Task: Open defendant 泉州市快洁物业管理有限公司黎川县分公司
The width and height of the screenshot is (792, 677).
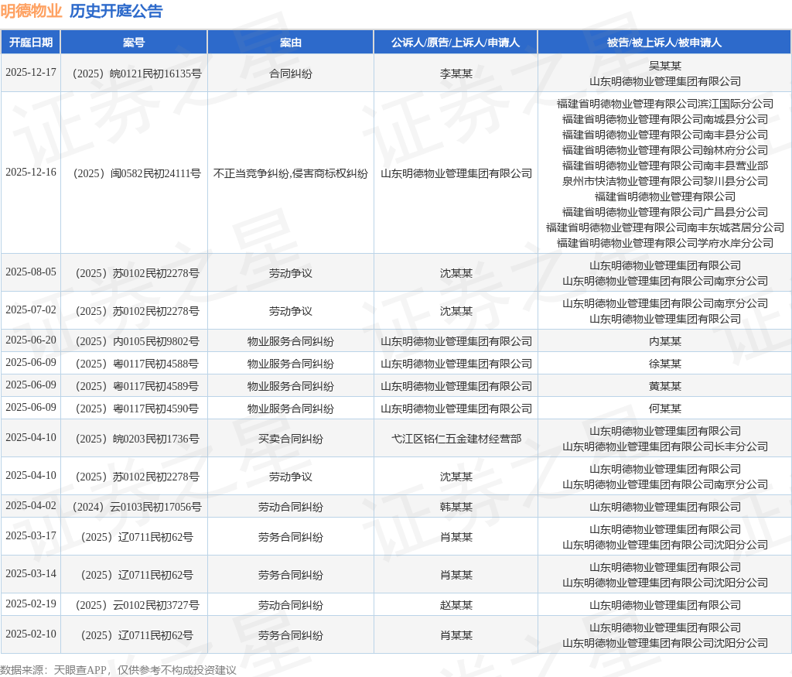Action: tap(664, 181)
